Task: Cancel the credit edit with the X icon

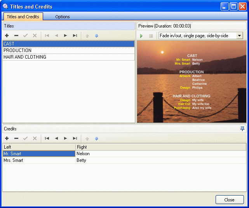Action: pyautogui.click(x=35, y=139)
